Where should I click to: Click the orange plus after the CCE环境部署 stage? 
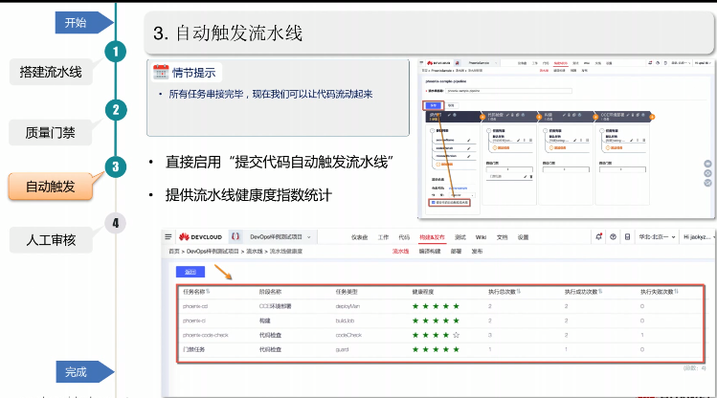652,118
